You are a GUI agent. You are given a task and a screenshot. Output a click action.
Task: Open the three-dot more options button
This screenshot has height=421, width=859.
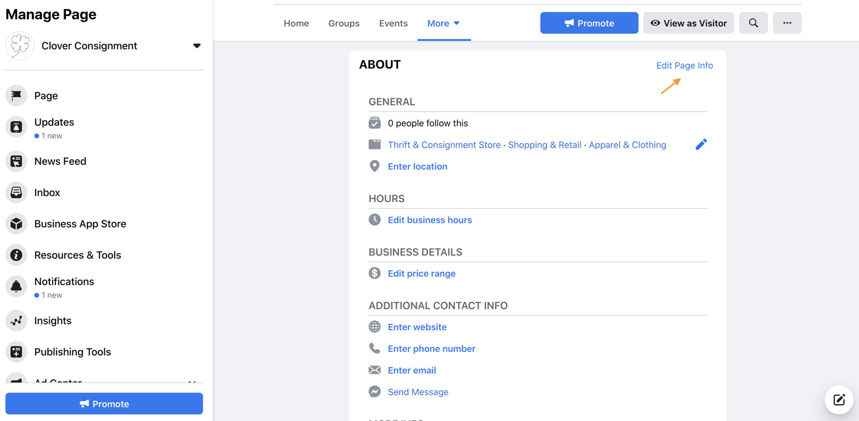pyautogui.click(x=787, y=23)
